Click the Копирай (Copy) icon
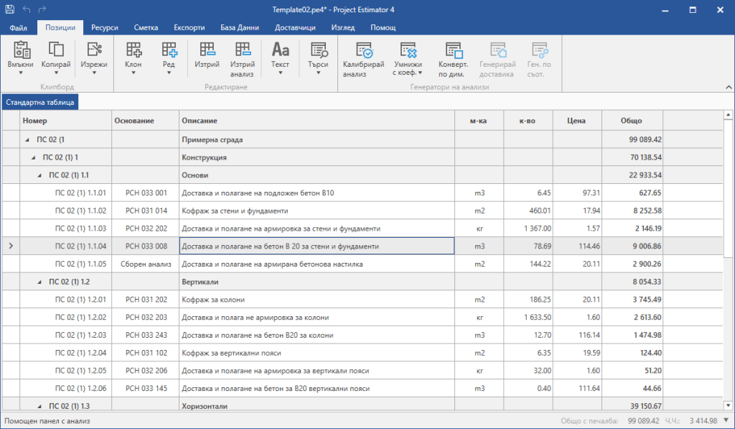 pos(56,50)
